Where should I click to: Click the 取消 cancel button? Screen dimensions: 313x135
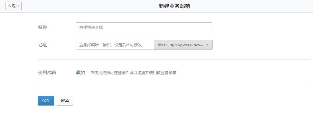65,101
